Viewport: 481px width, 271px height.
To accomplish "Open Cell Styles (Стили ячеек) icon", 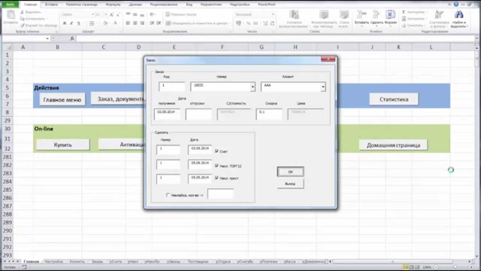I will click(344, 14).
